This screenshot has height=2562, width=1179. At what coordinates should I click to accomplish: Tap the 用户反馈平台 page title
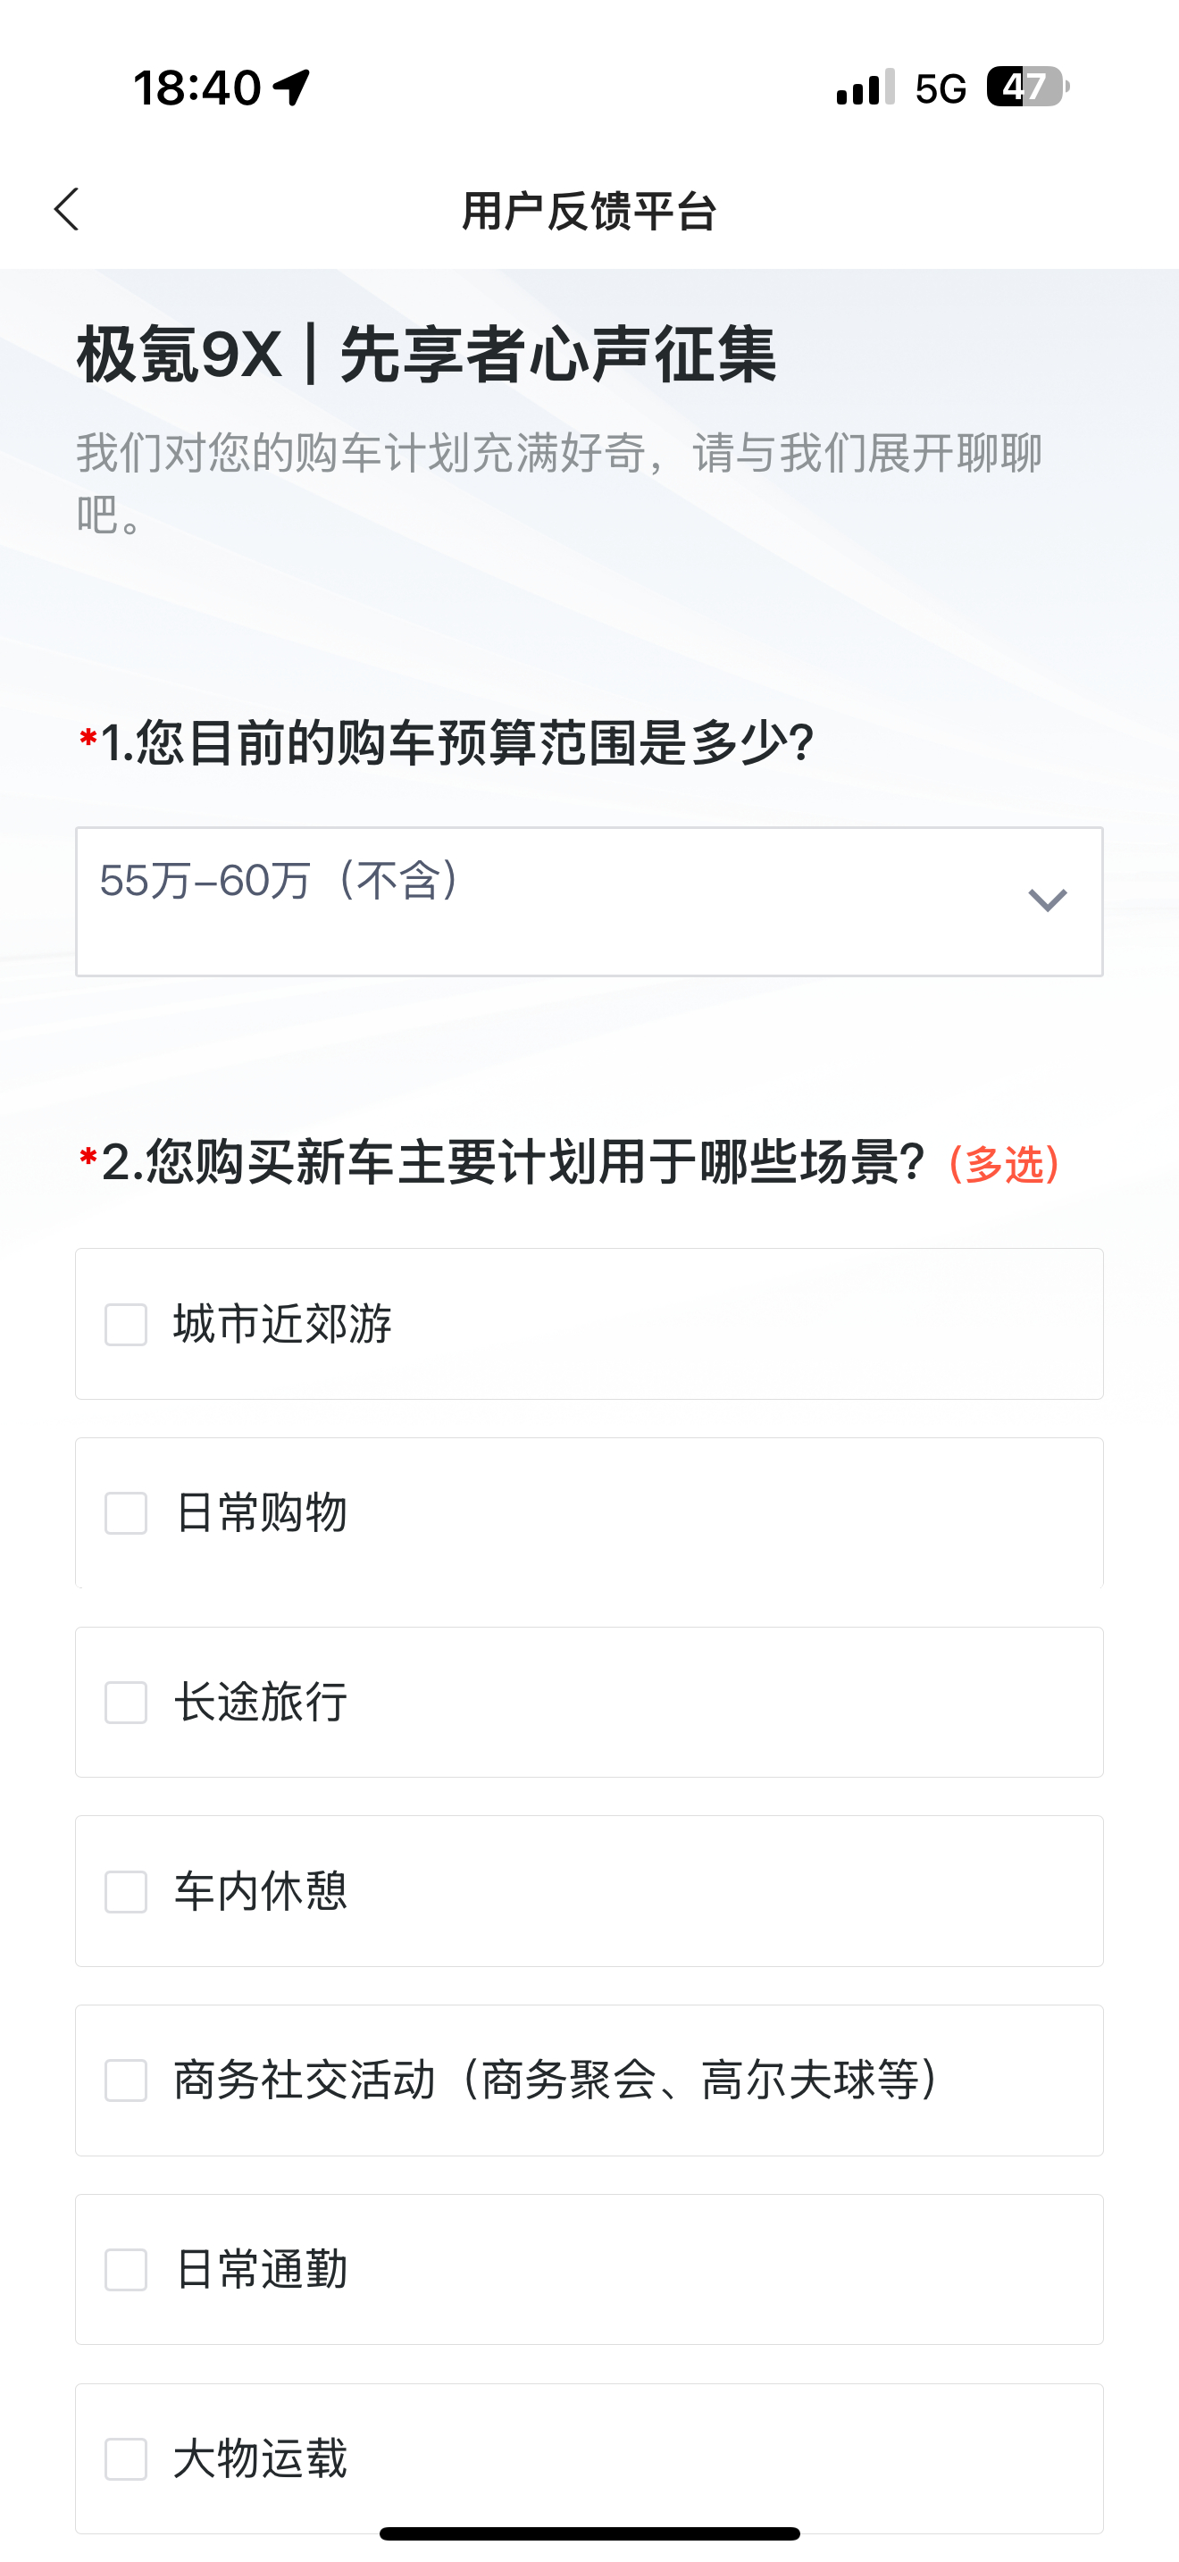[x=589, y=211]
